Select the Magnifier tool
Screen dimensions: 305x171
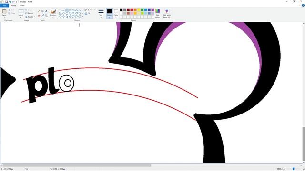coord(46,16)
